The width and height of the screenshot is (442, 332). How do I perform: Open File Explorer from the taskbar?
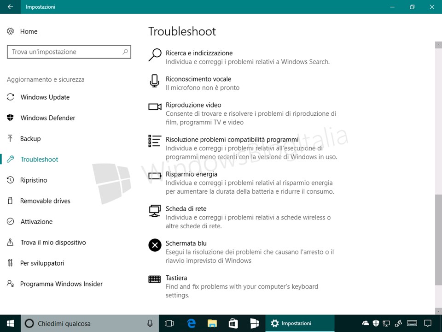tap(212, 324)
